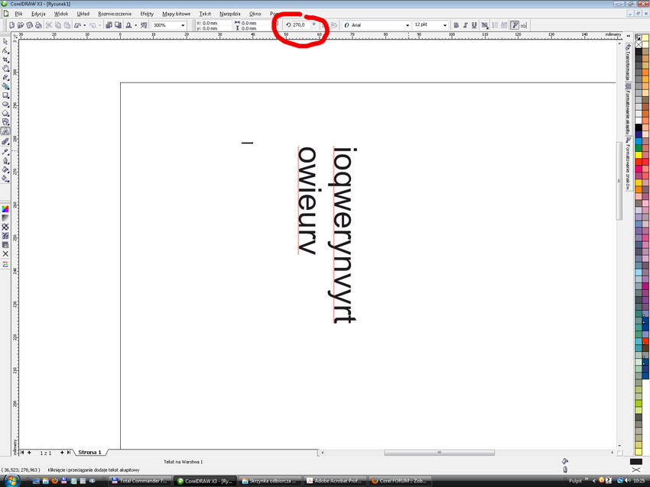Image resolution: width=650 pixels, height=487 pixels.
Task: Toggle Italic text formatting
Action: coord(466,25)
